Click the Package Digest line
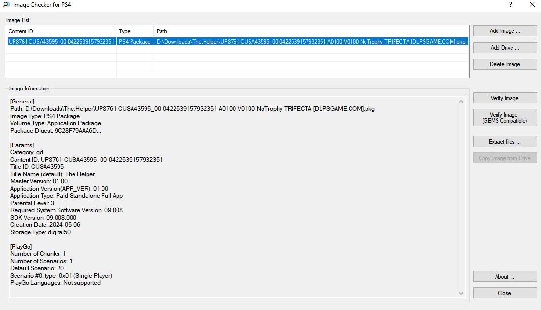This screenshot has width=541, height=310. click(x=56, y=131)
